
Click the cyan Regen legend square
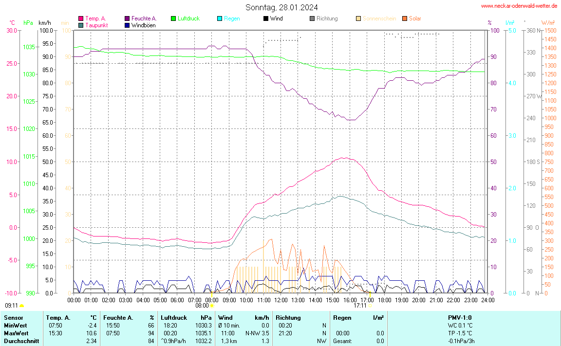[x=220, y=18]
